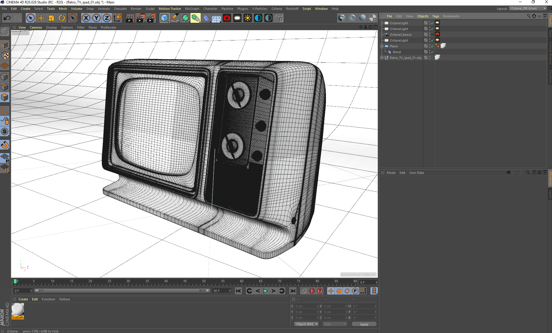The width and height of the screenshot is (552, 333).
Task: Select the OctDiffu material thumbnail
Action: (18, 309)
